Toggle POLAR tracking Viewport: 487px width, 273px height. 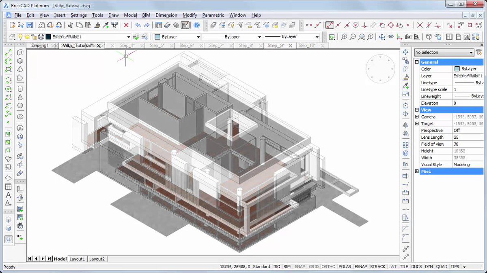345,267
